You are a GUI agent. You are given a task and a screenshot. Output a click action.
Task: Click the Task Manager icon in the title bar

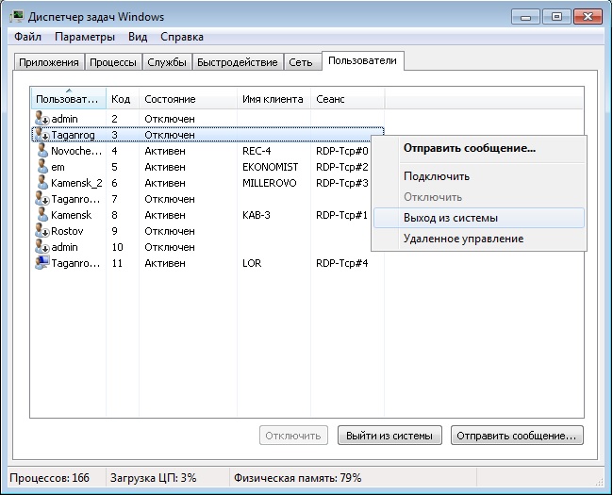tap(16, 16)
